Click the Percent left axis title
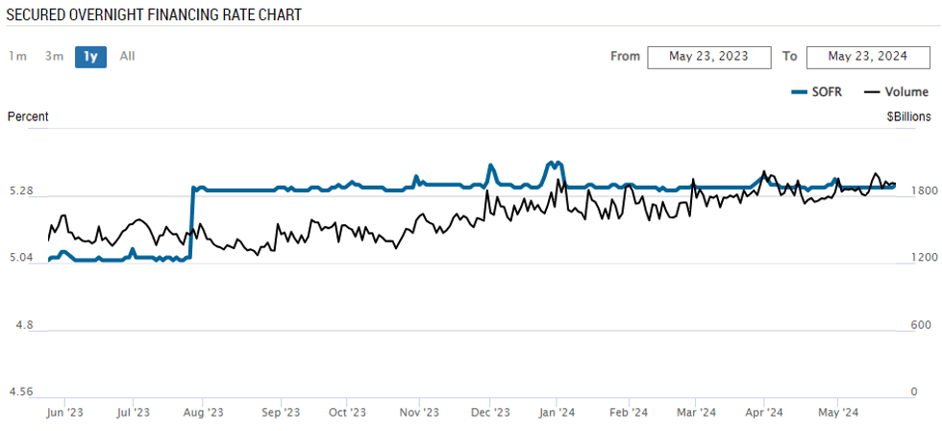Viewport: 942px width, 431px height. point(28,117)
